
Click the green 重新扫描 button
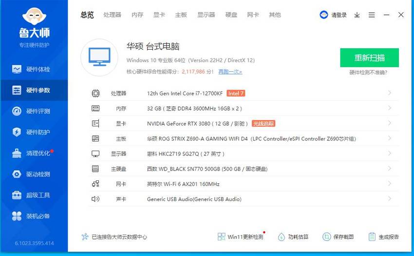369,58
